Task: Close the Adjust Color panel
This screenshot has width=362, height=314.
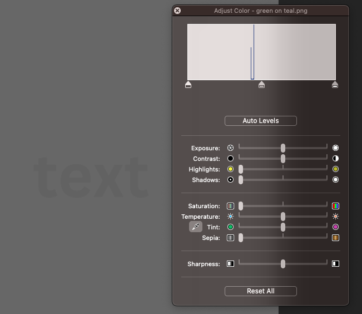Action: point(177,11)
